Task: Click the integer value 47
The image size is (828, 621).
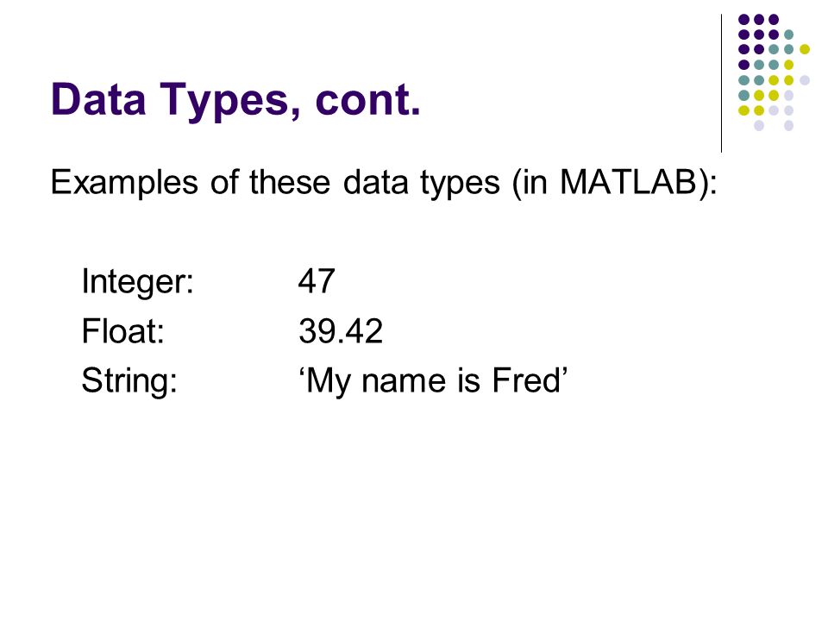Action: pos(317,281)
